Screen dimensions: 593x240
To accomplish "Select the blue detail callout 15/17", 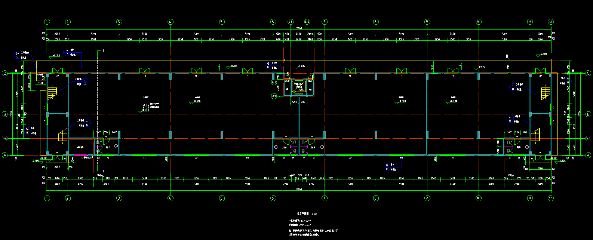I will (268, 65).
